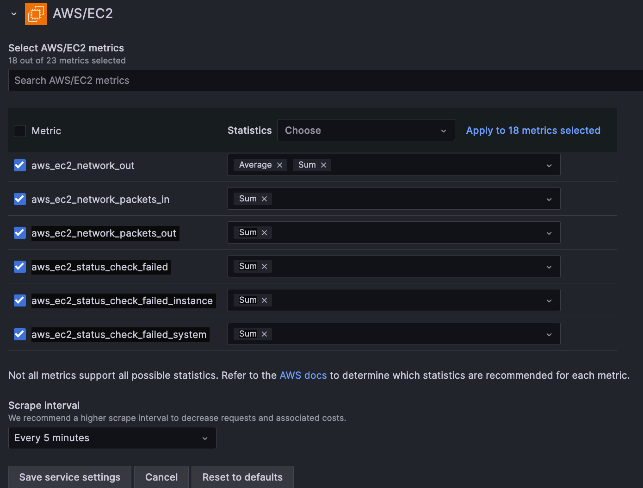Remove the Sum statistic from aws_ec2_network_out
Image resolution: width=643 pixels, height=488 pixels.
point(324,165)
